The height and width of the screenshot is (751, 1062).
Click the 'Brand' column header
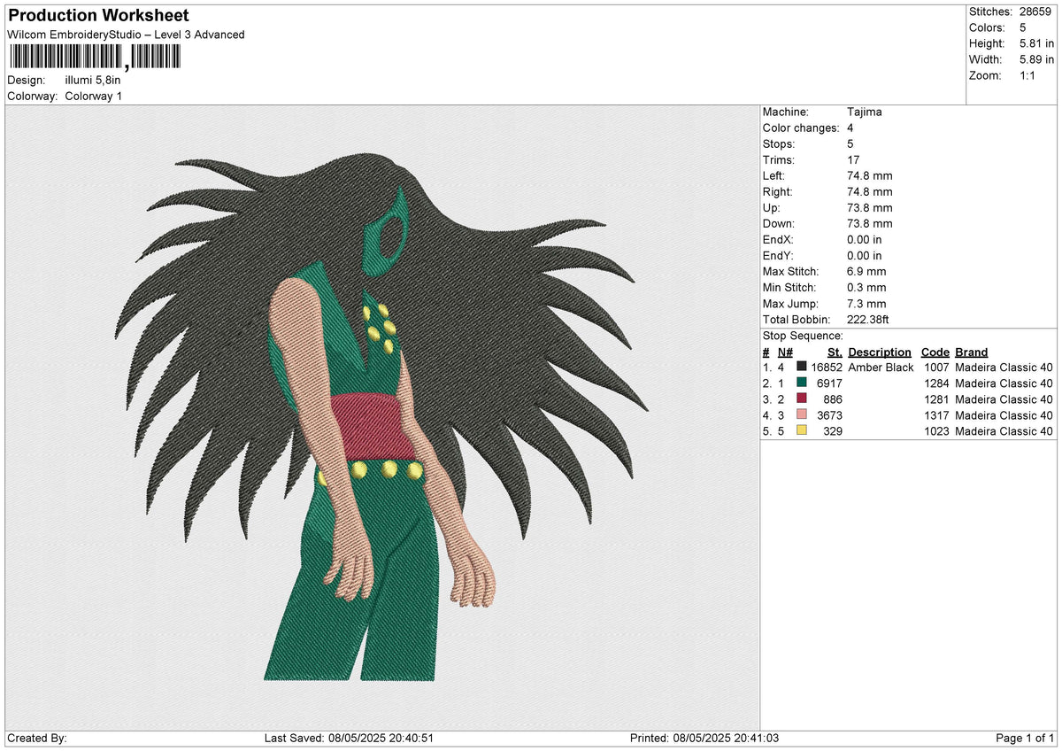tap(972, 352)
